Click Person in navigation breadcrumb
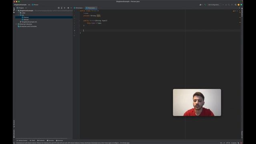This screenshot has height=144, width=256. 35,5
